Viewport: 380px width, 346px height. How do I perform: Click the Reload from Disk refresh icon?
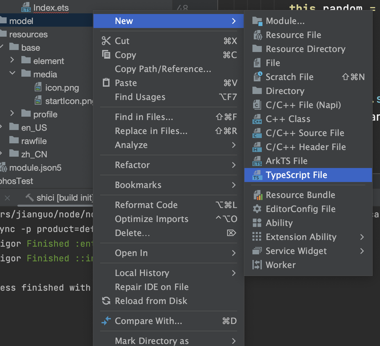pyautogui.click(x=106, y=301)
